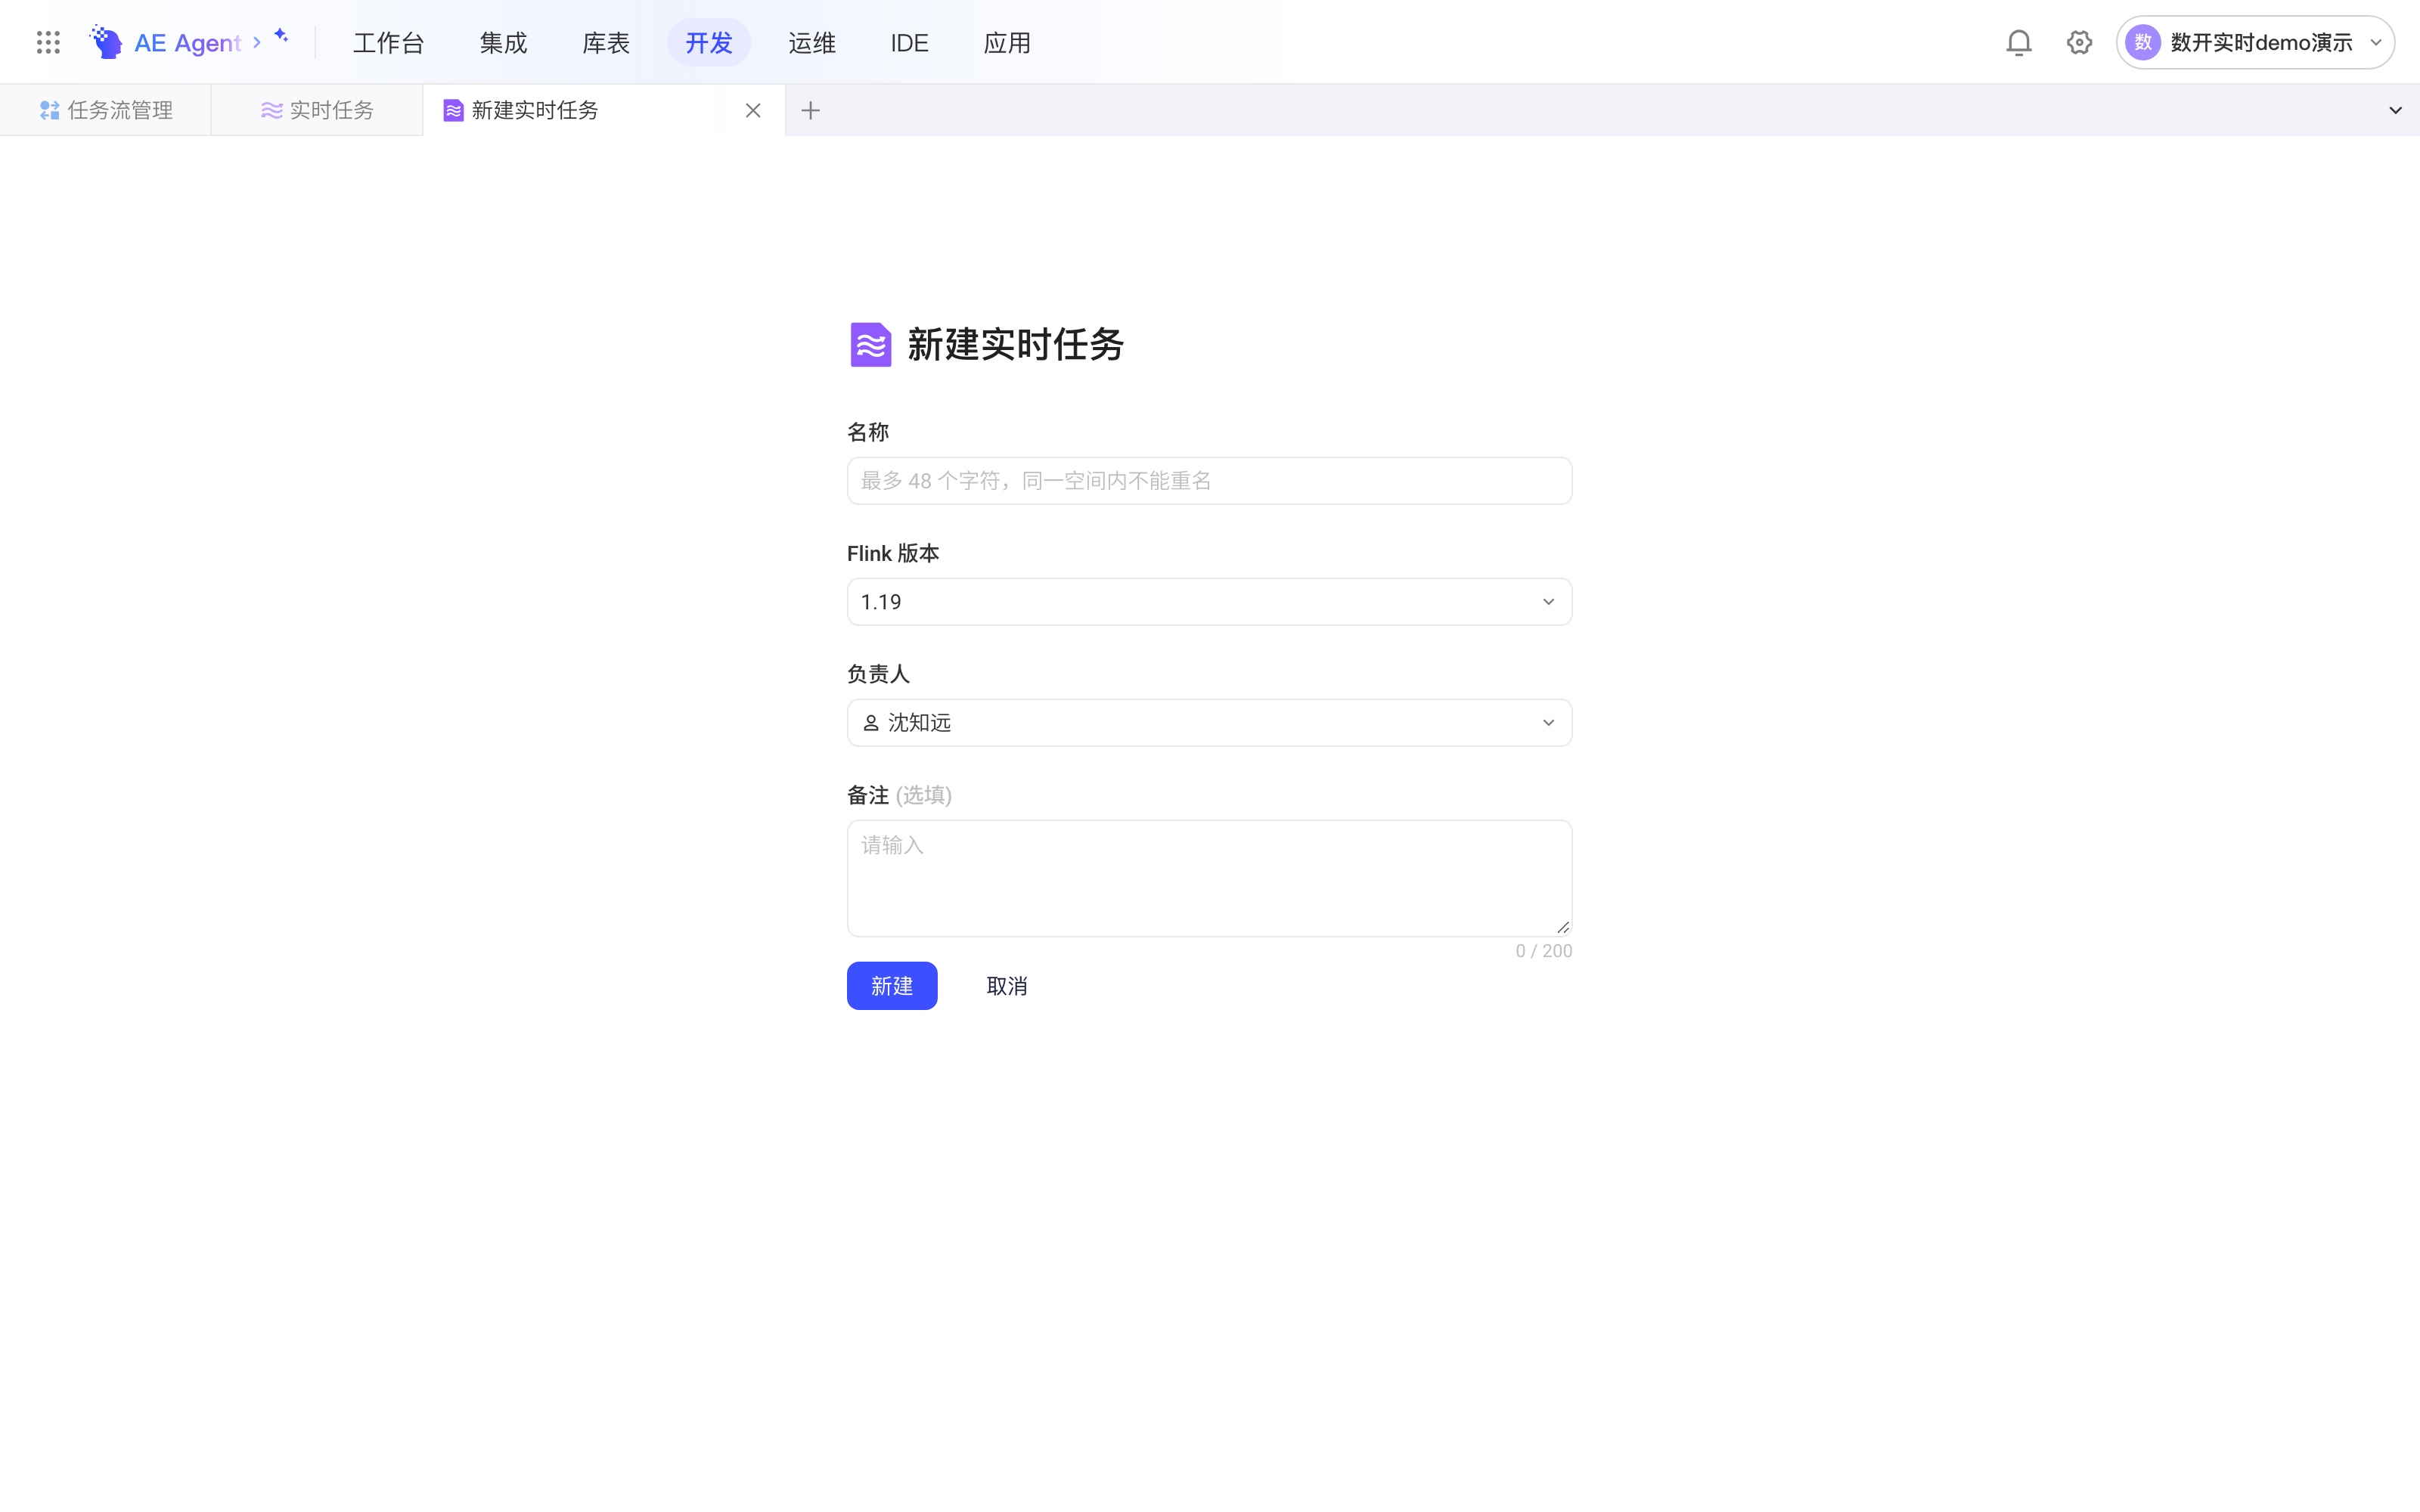Open the Flink 版本 dropdown

[x=1209, y=602]
